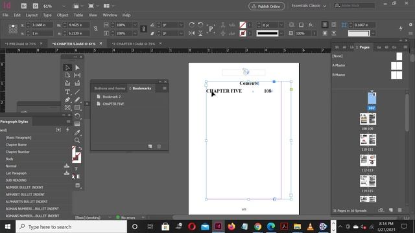Open Google Chrome from the taskbar

tap(257, 227)
